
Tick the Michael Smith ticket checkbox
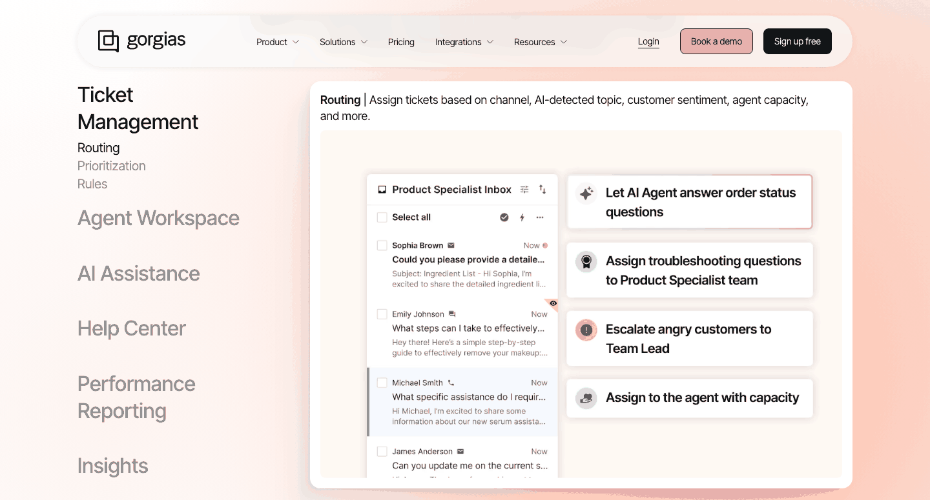[x=382, y=383]
